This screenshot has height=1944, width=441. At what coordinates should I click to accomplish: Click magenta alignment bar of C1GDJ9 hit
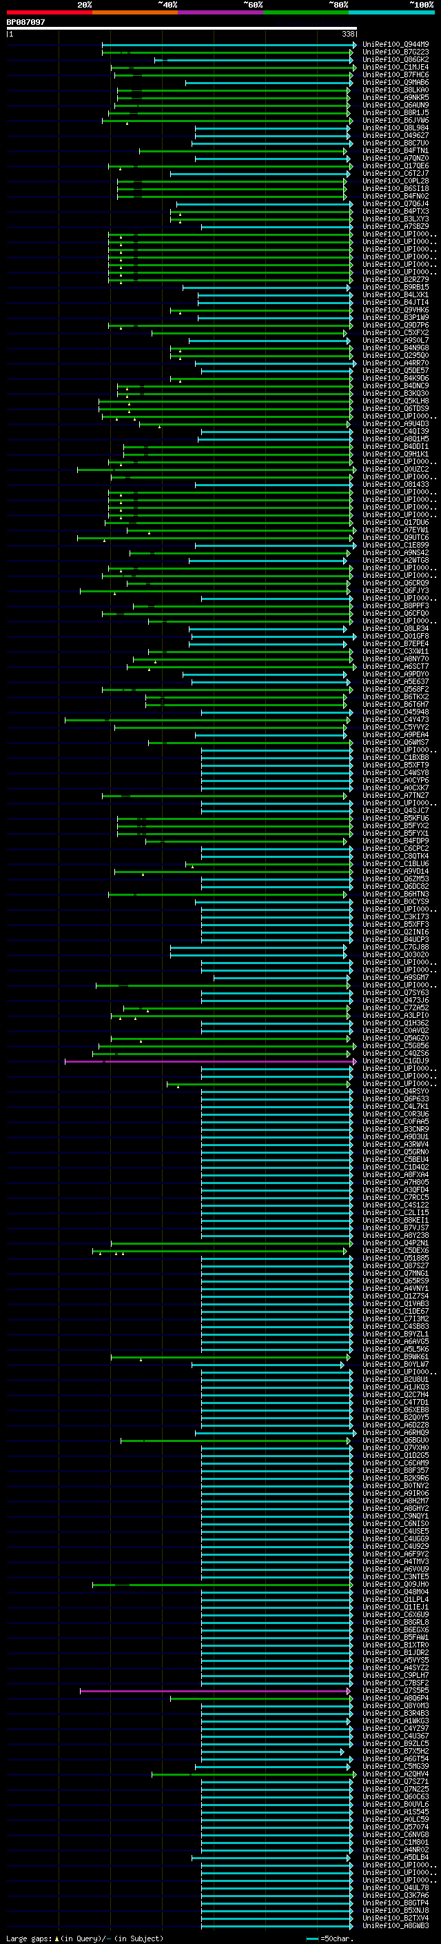(x=209, y=1061)
